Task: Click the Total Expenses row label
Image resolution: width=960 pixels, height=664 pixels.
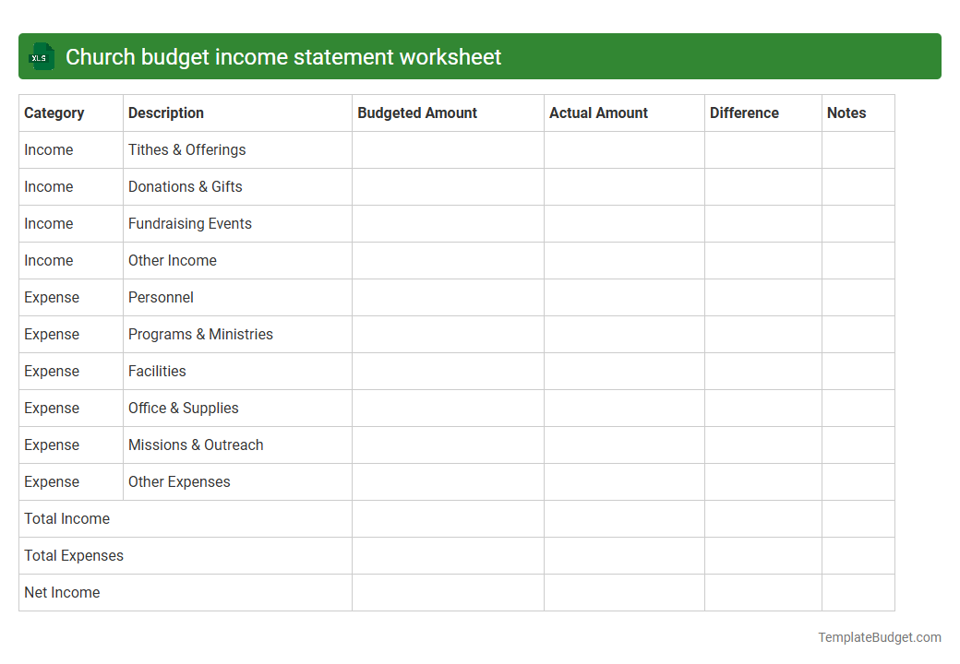Action: tap(74, 555)
